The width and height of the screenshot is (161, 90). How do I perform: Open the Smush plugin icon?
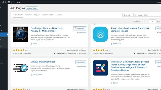pos(100,34)
